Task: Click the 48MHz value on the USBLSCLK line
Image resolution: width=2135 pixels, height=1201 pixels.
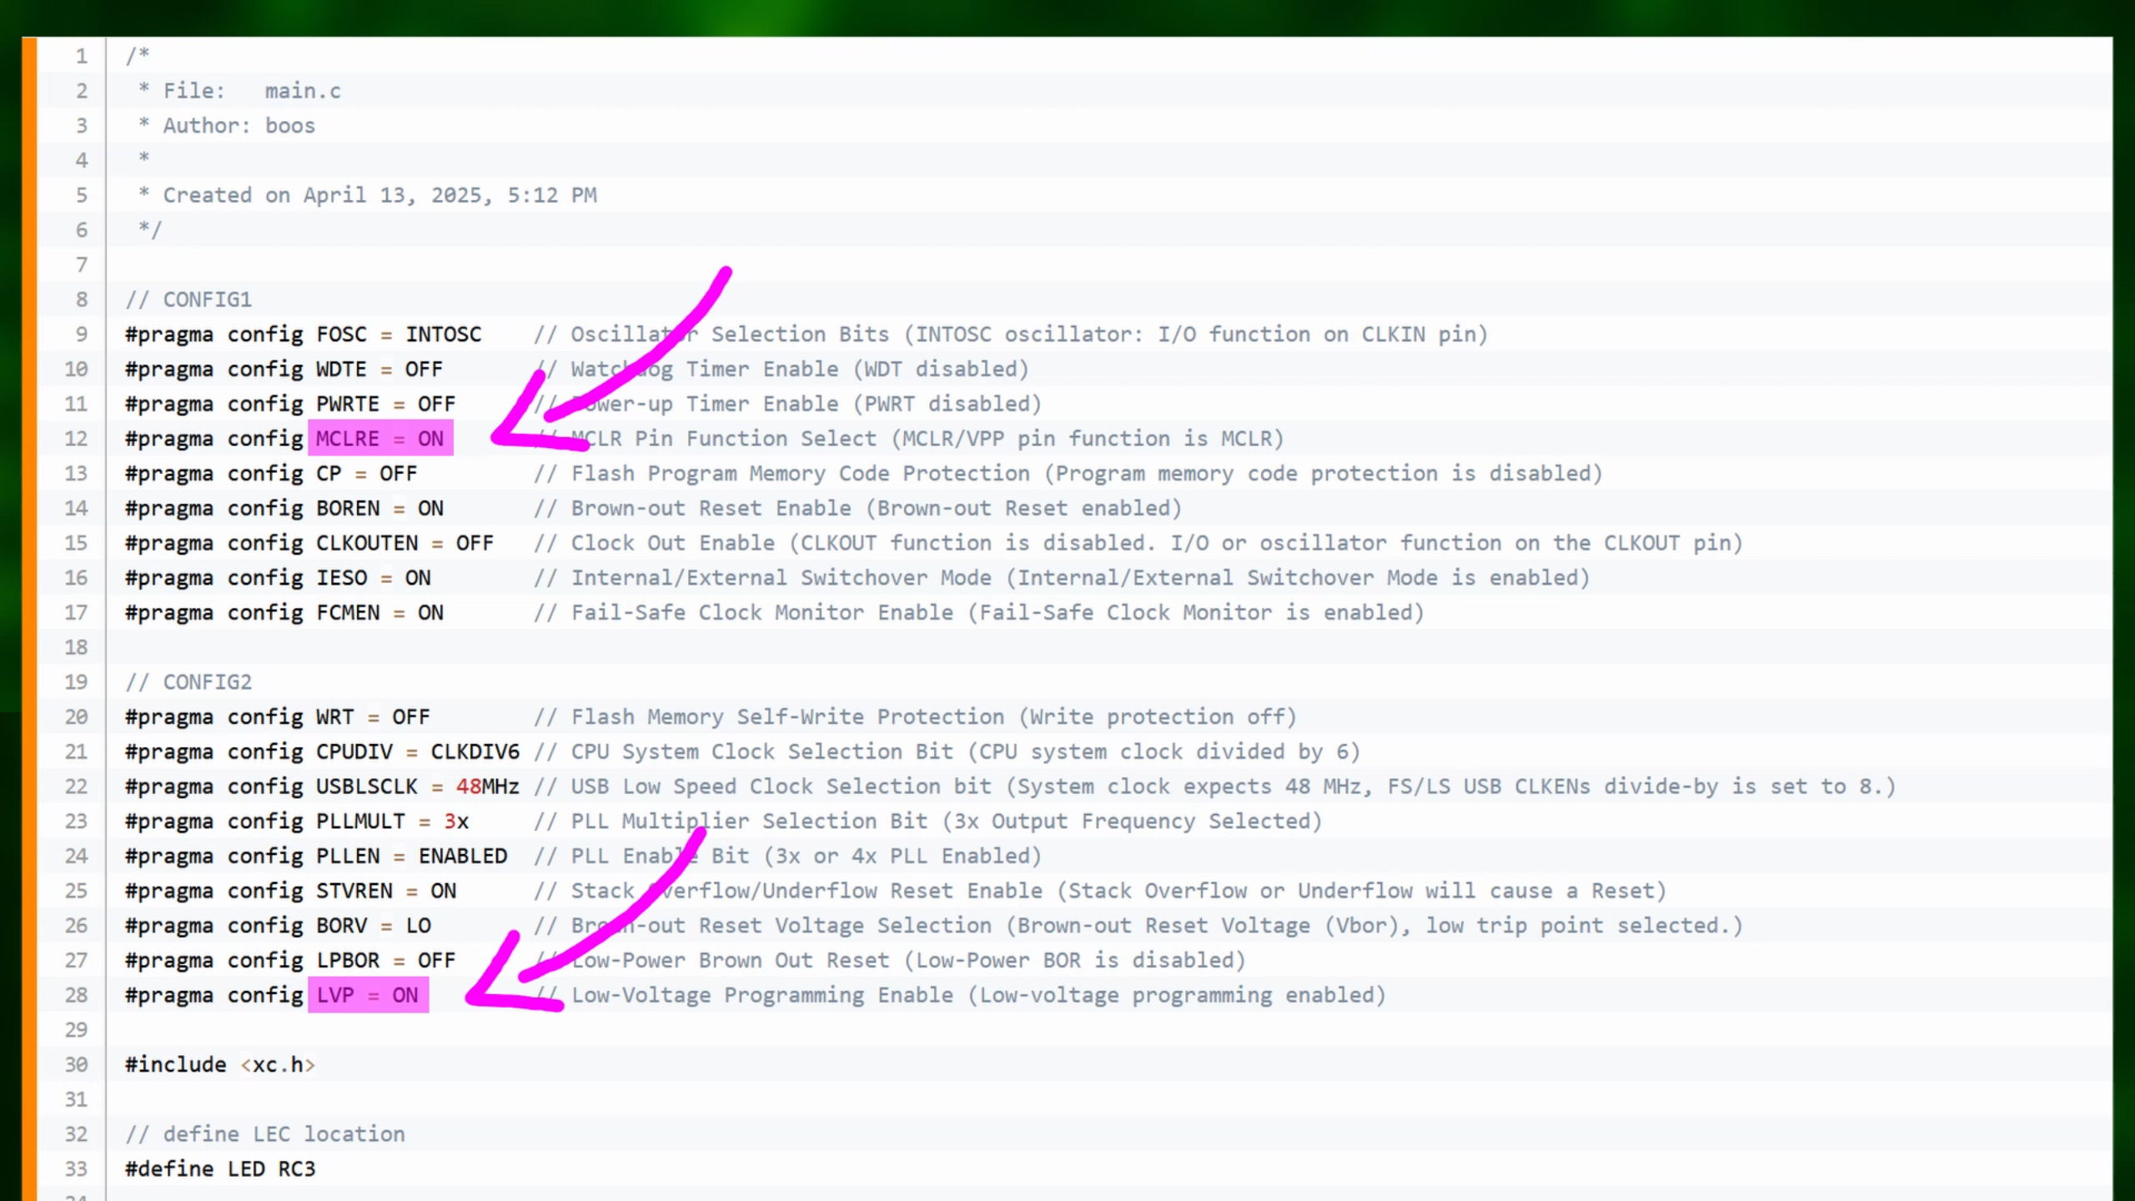Action: [487, 786]
